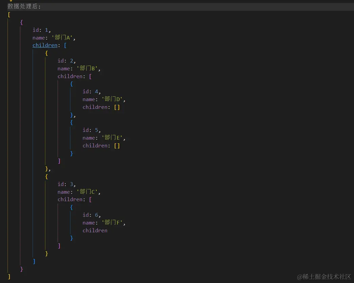Click empty 'children: []' under 部门E
This screenshot has width=354, height=283.
101,146
